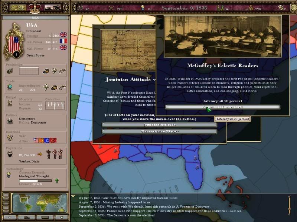Collapse the message log with the yellow arrow
This screenshot has height=222, width=297.
click(73, 196)
